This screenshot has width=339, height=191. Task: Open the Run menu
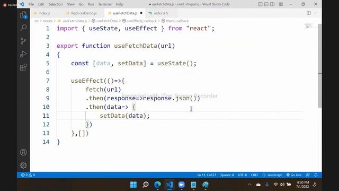click(91, 4)
